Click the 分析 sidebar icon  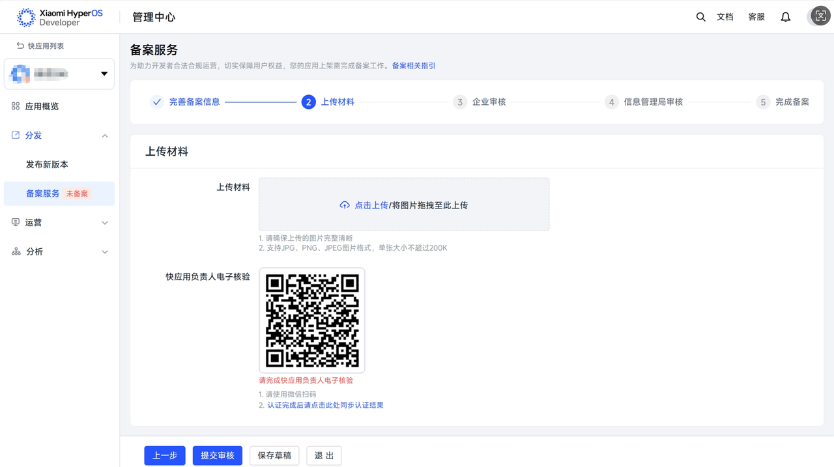click(x=16, y=251)
